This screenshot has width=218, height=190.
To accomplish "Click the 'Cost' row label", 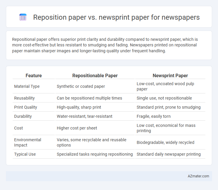I will 19,128.
